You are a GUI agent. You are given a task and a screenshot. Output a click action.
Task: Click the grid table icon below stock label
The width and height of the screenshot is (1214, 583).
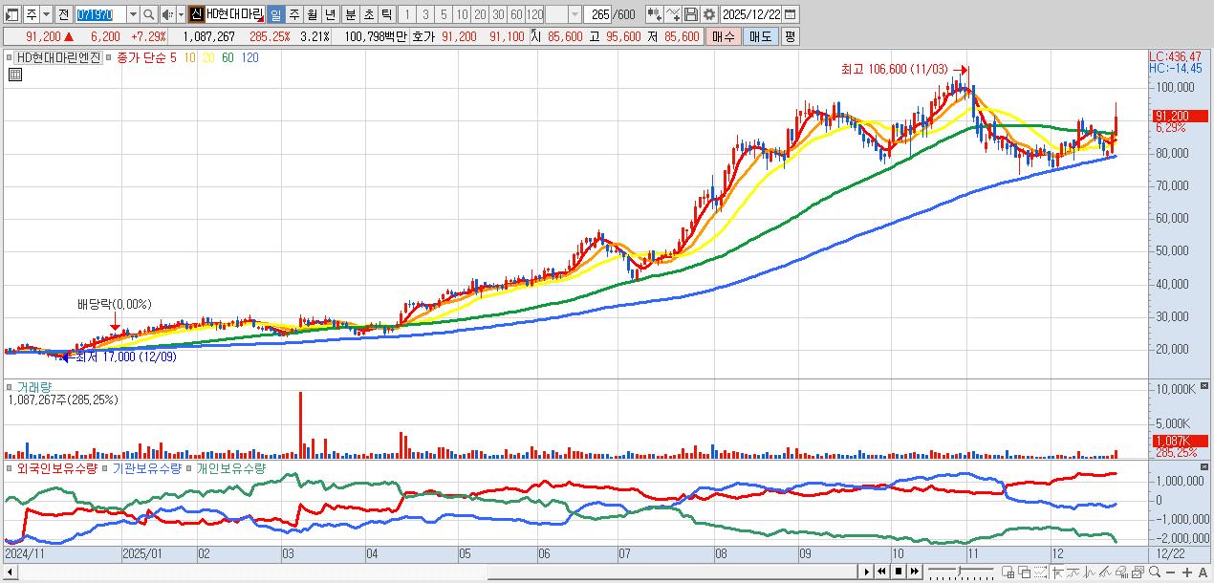pos(15,74)
